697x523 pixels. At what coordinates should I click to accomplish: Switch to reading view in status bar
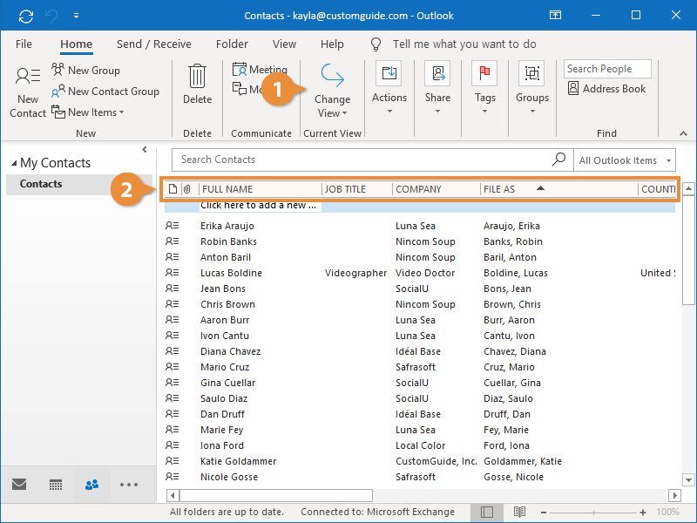point(519,513)
